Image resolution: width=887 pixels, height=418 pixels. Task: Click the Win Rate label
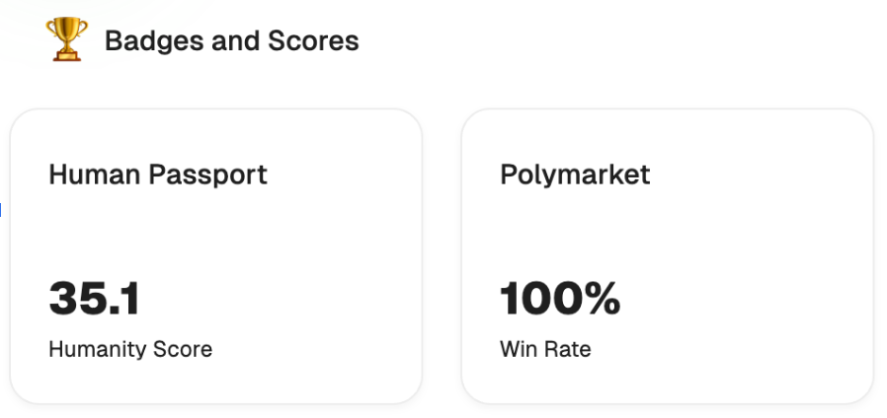coord(545,349)
